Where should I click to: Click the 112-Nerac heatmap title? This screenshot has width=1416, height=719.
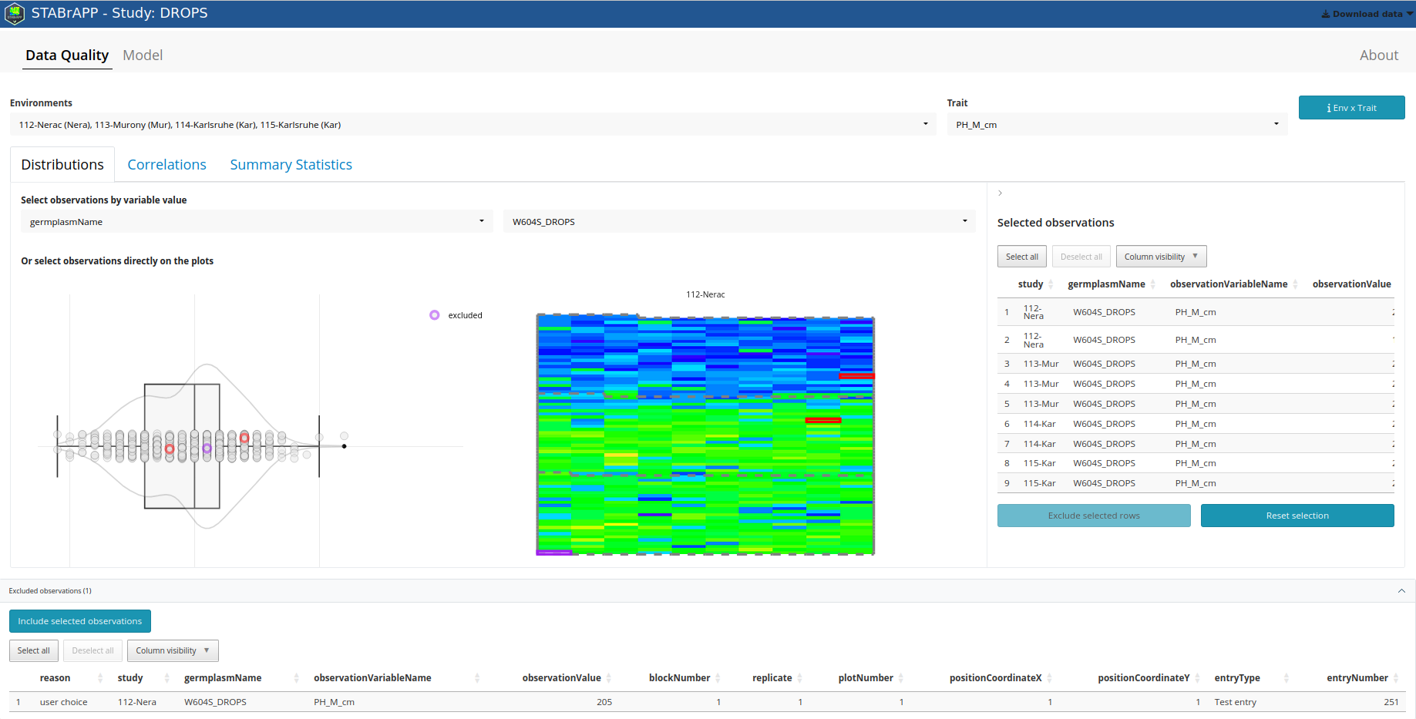[705, 294]
